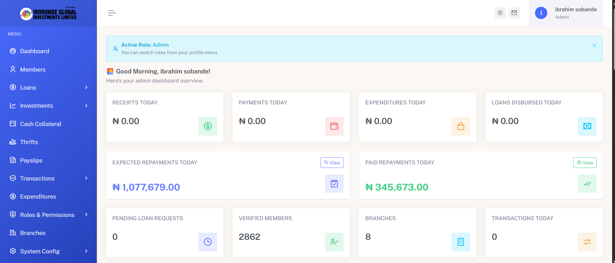Click the blue user avatar circle
615x263 pixels.
(541, 13)
